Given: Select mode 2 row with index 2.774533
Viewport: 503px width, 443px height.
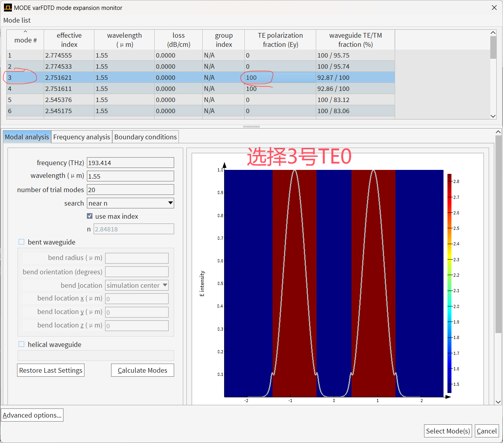Looking at the screenshot, I should (201, 66).
